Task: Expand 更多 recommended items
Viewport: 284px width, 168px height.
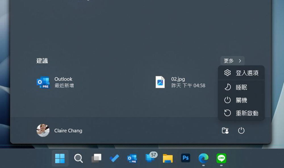Action: tap(233, 61)
